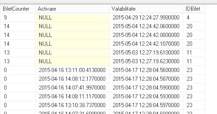Select NULL Activare cell in the 12:27:19.6230000 row

pyautogui.click(x=72, y=61)
